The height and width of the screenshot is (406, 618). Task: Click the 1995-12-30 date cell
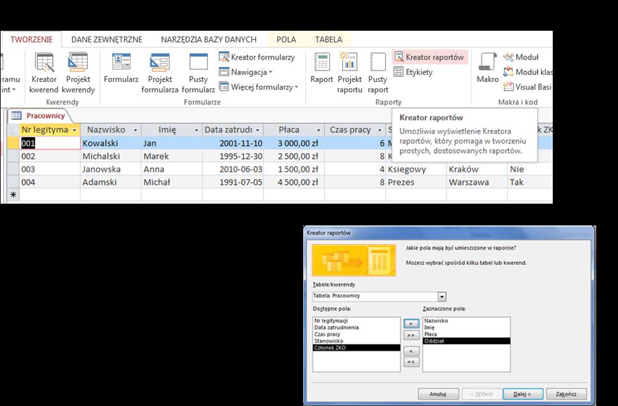pos(233,156)
